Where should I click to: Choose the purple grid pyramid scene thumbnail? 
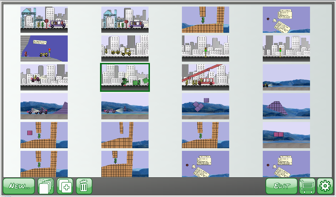coord(286,106)
